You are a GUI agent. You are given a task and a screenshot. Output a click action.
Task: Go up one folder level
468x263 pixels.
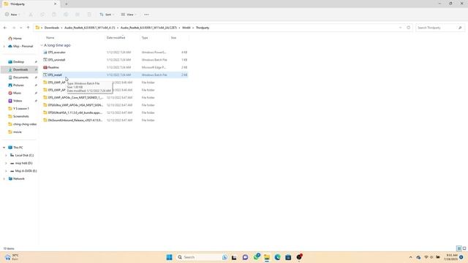point(28,28)
